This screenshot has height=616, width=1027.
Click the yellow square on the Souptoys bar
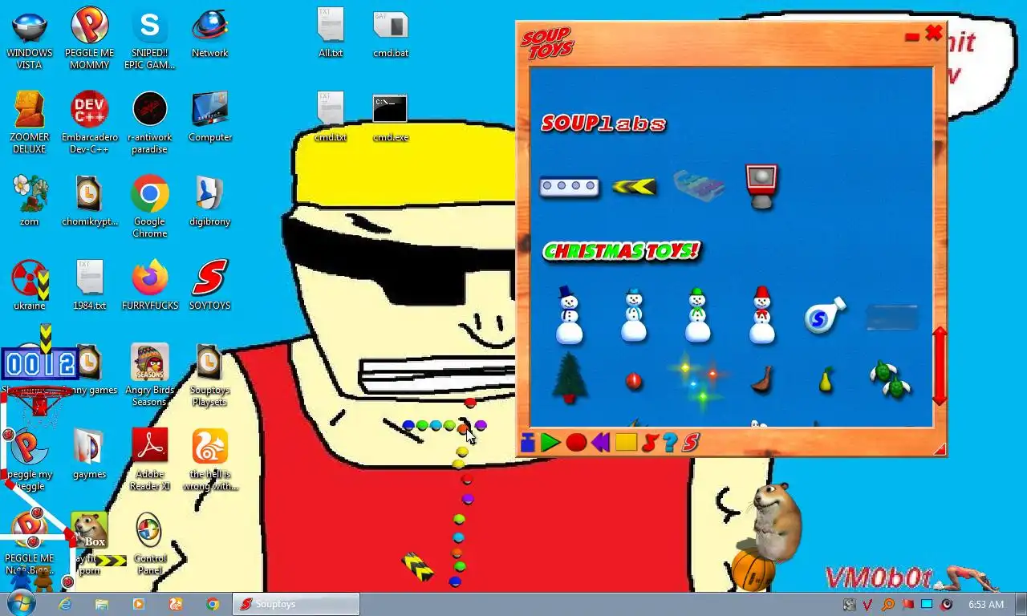pos(626,442)
